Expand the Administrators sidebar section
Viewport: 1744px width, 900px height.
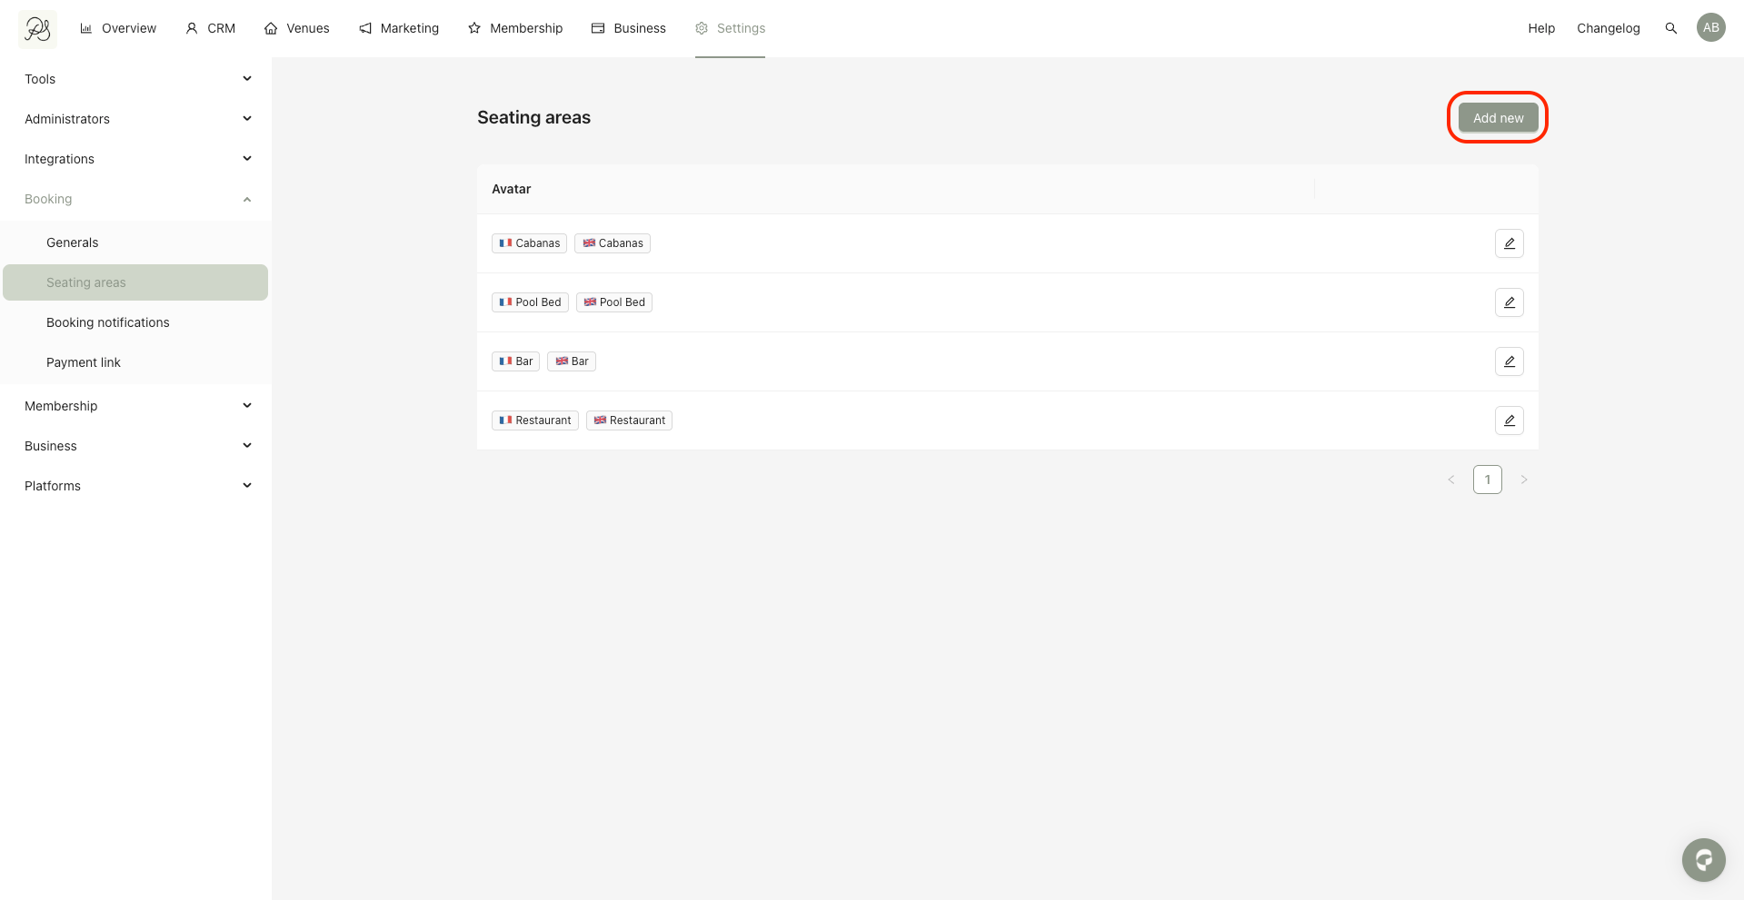[136, 119]
